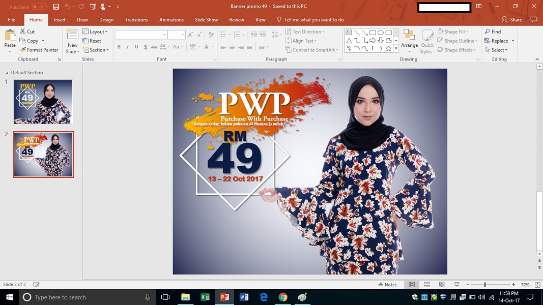
Task: Select the Rectangle shape in gallery
Action: (373, 33)
